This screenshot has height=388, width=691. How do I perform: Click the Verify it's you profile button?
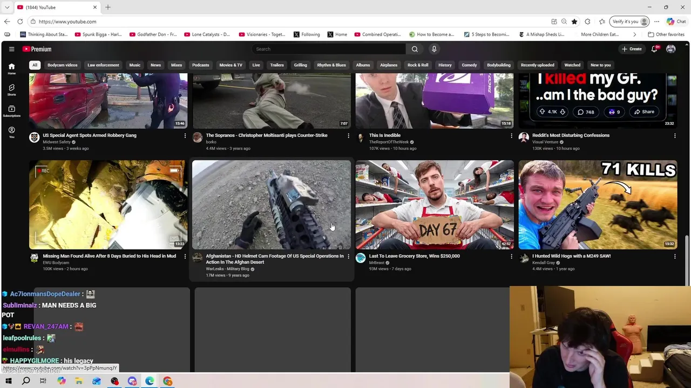[x=629, y=22]
